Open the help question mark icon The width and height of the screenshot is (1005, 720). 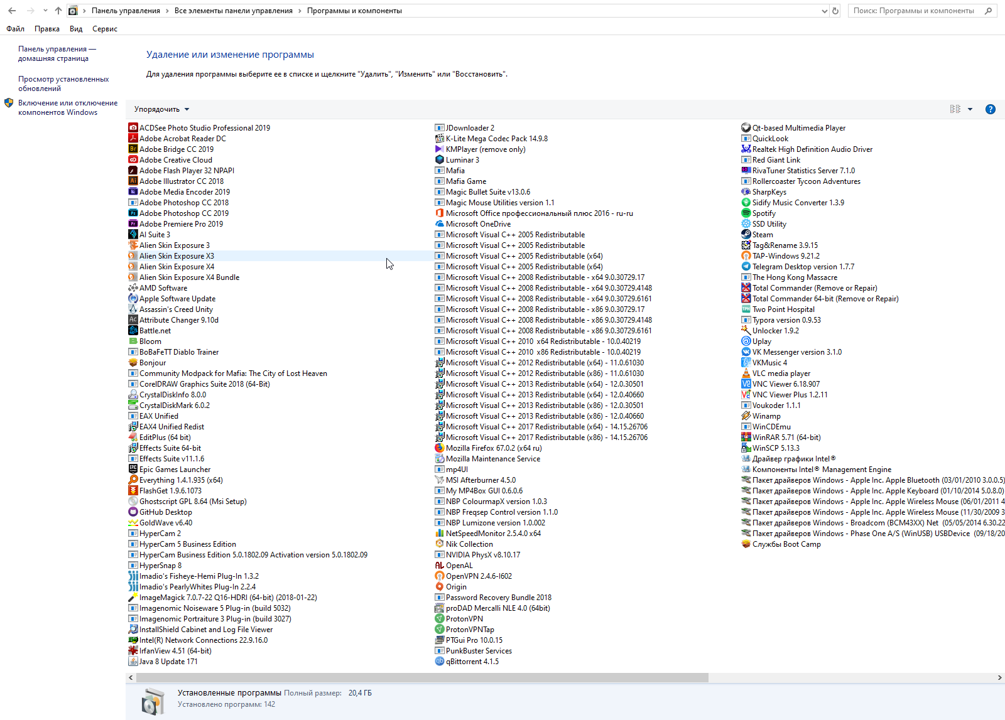click(x=991, y=109)
